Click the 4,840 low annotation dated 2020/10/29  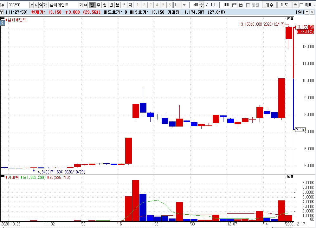[61, 172]
